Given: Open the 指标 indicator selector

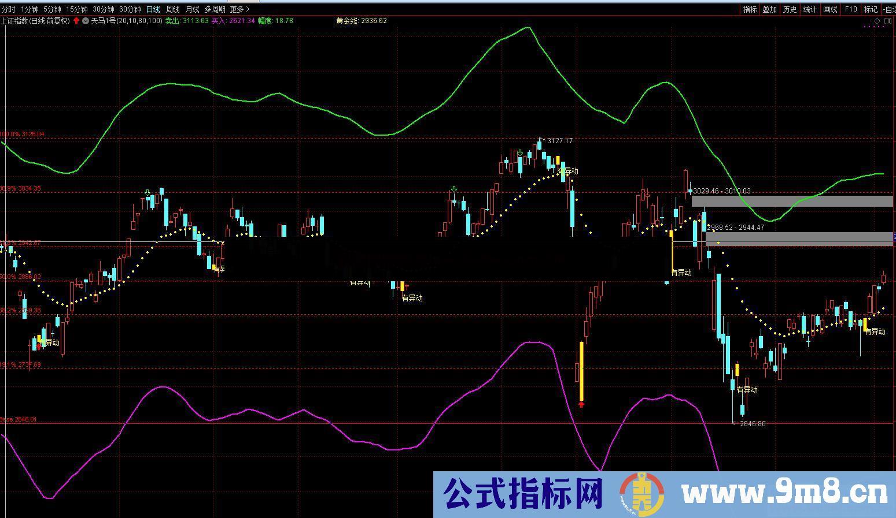Looking at the screenshot, I should point(750,9).
